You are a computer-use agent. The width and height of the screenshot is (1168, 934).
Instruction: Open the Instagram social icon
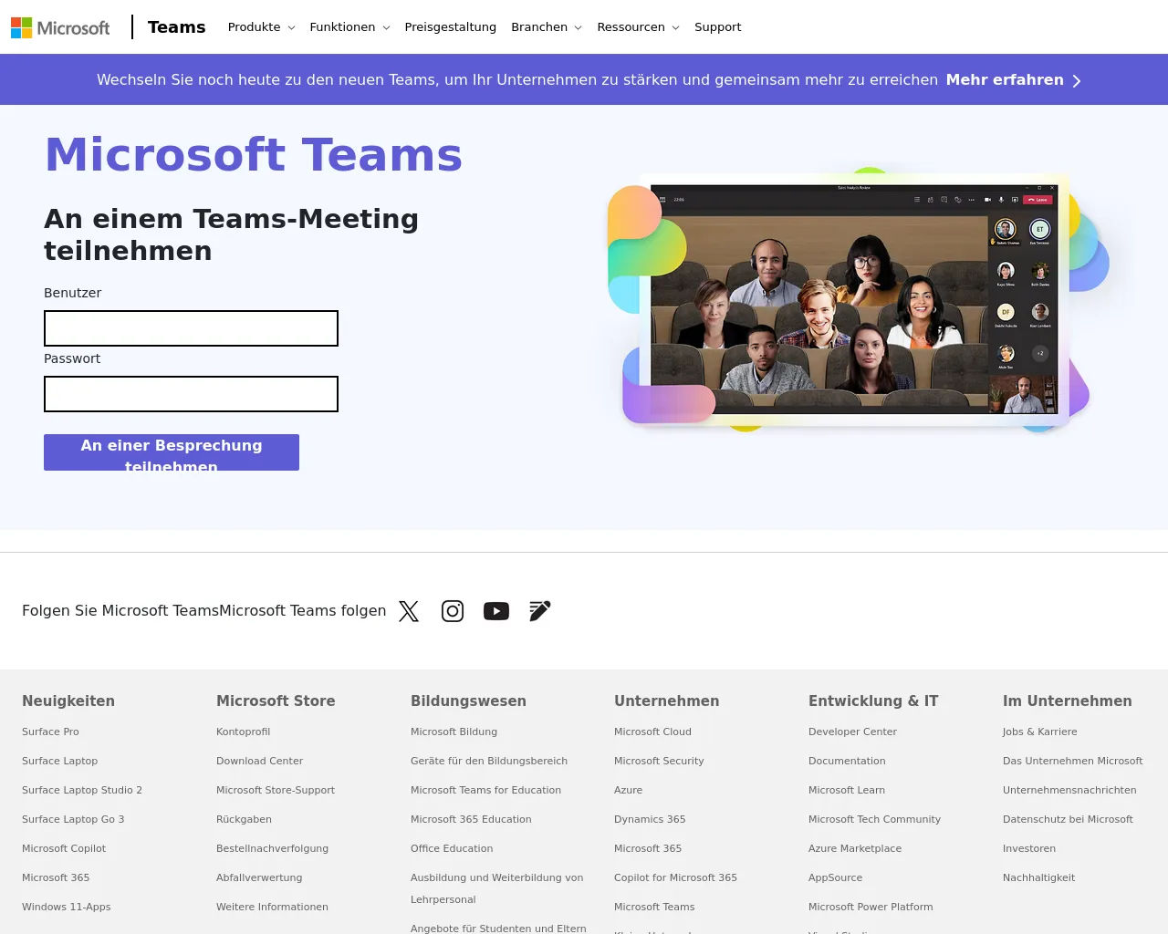coord(453,611)
